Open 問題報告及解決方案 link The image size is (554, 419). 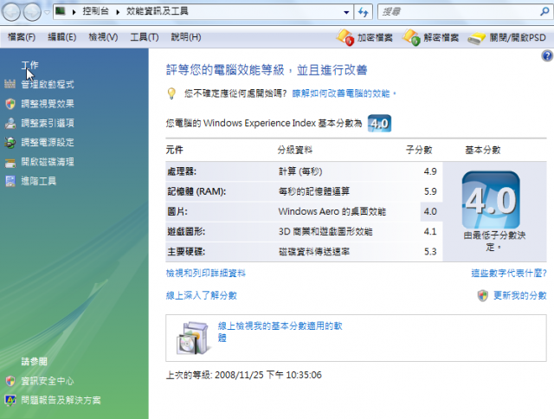click(61, 400)
